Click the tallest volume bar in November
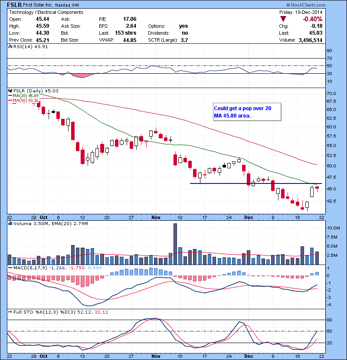This screenshot has width=347, height=360. [x=175, y=244]
